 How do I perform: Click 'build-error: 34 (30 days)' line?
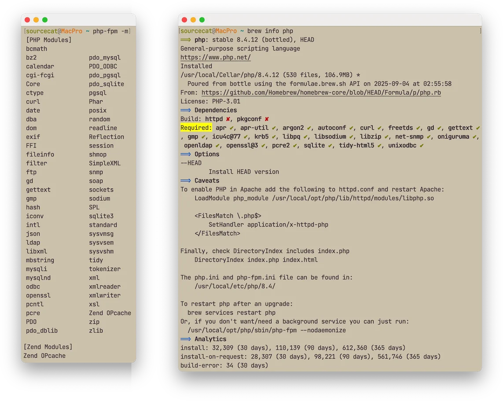point(224,365)
